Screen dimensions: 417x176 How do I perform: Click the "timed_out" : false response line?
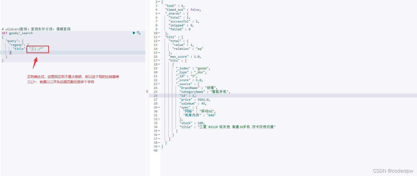pos(183,10)
